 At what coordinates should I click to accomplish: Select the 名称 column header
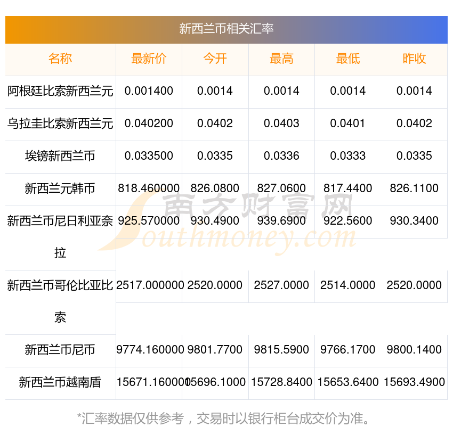(x=60, y=59)
